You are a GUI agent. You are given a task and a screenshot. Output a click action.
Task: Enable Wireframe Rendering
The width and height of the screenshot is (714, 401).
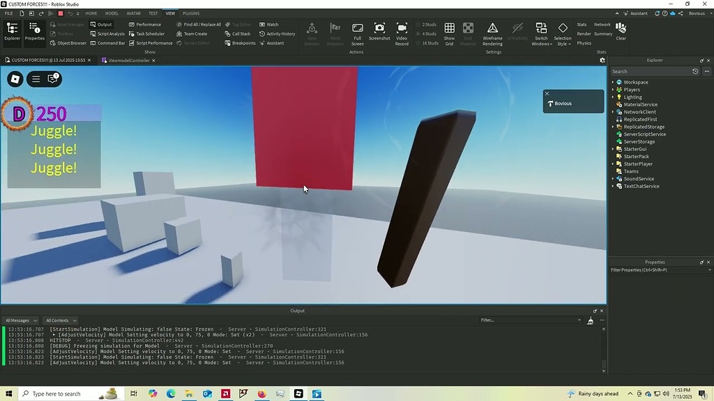(x=492, y=33)
